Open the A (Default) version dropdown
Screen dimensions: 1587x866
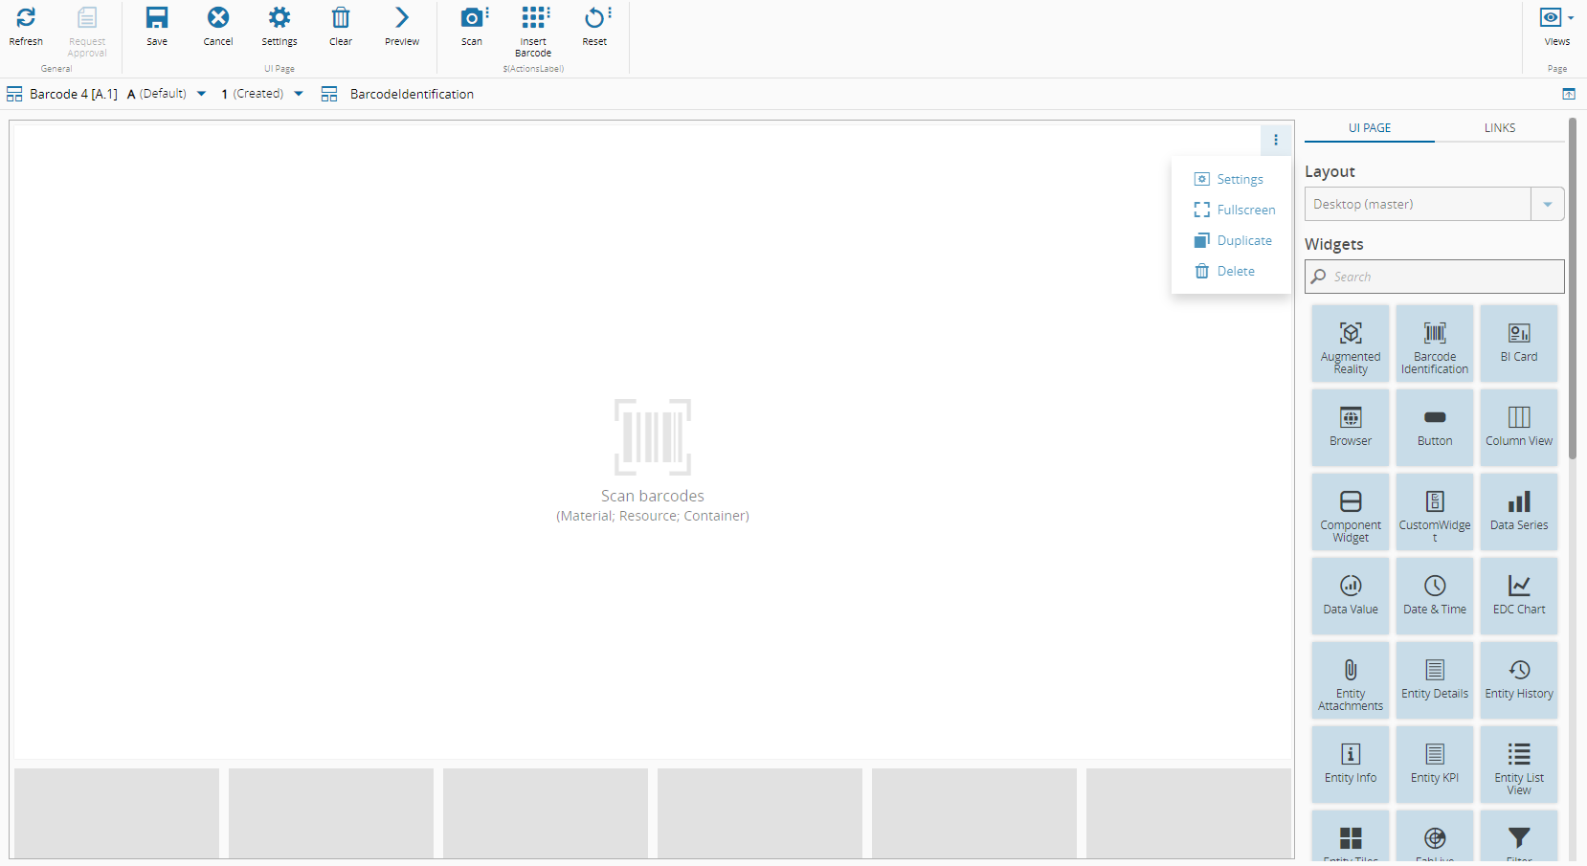pos(201,94)
